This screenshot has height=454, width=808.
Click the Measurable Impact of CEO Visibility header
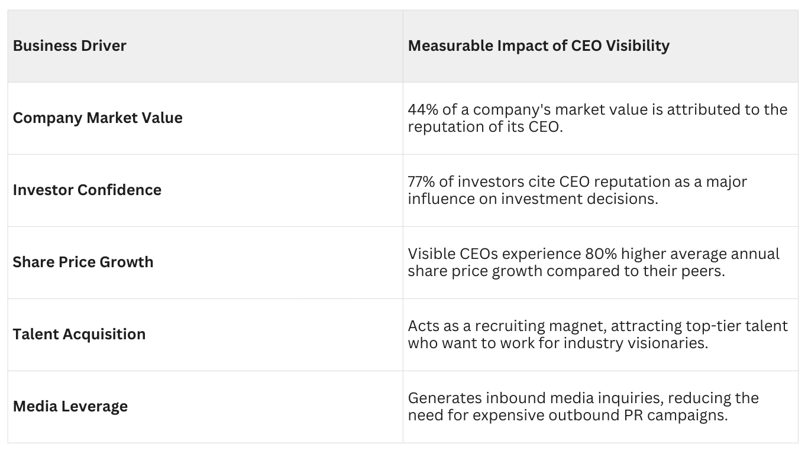[x=538, y=46]
